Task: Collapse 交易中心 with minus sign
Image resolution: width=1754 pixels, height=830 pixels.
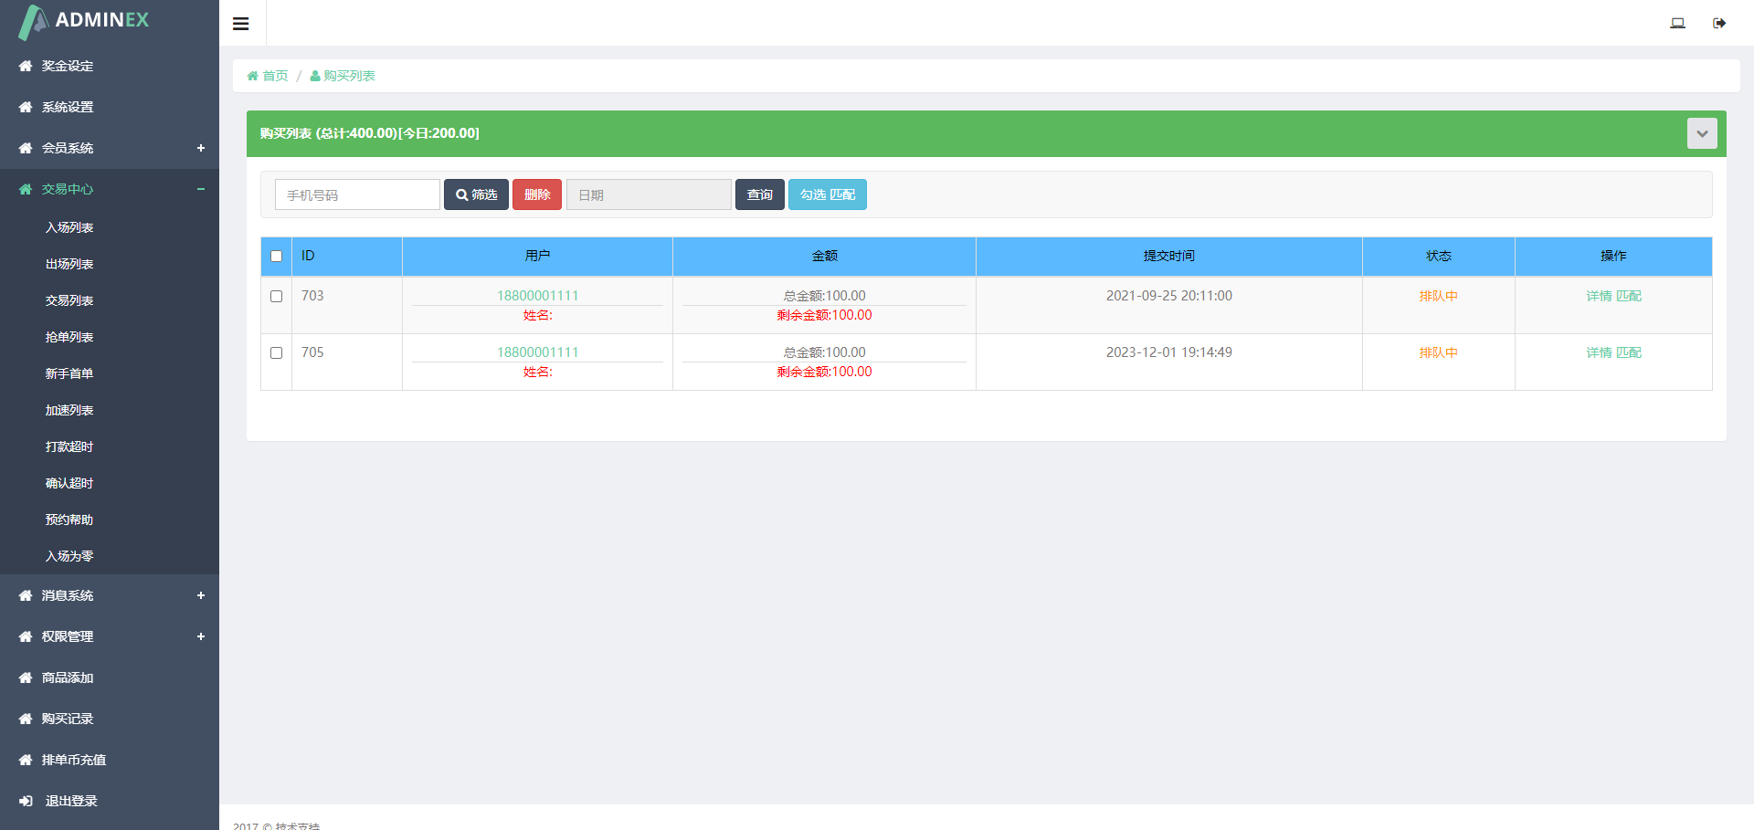Action: 201,189
